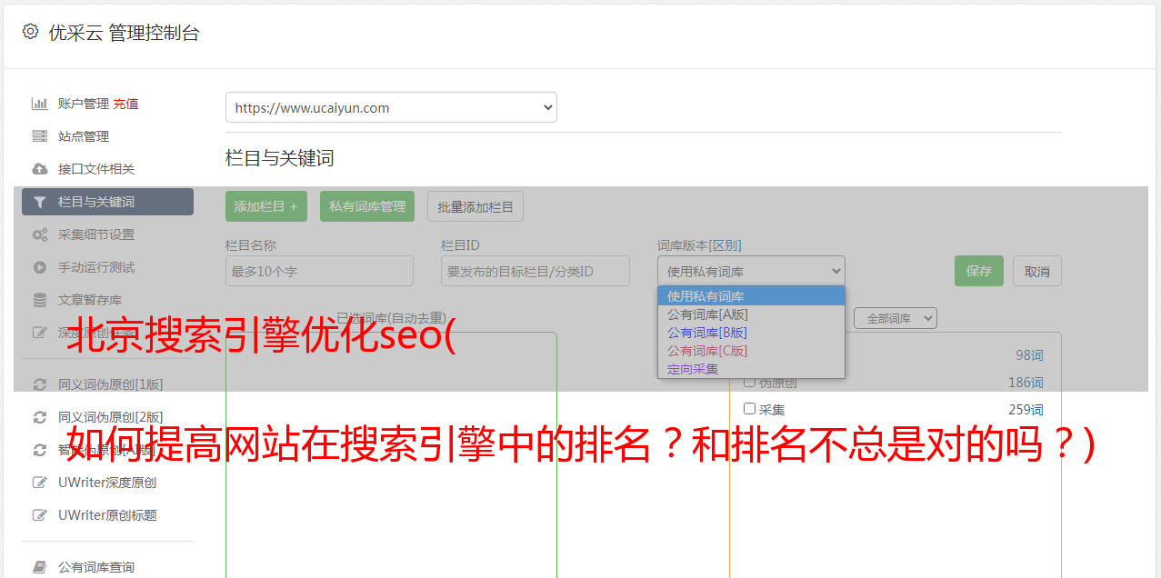Click the play icon beside 手动运行测试
The width and height of the screenshot is (1161, 578).
pos(39,267)
